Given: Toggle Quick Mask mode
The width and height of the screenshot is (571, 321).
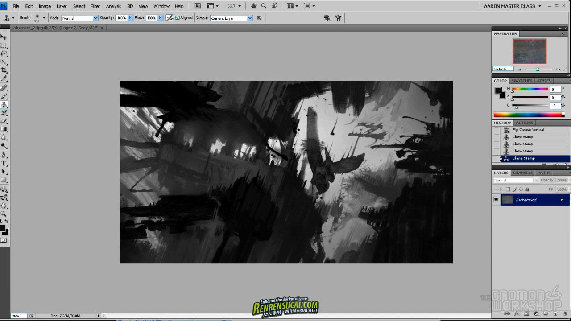Looking at the screenshot, I should click(x=4, y=240).
